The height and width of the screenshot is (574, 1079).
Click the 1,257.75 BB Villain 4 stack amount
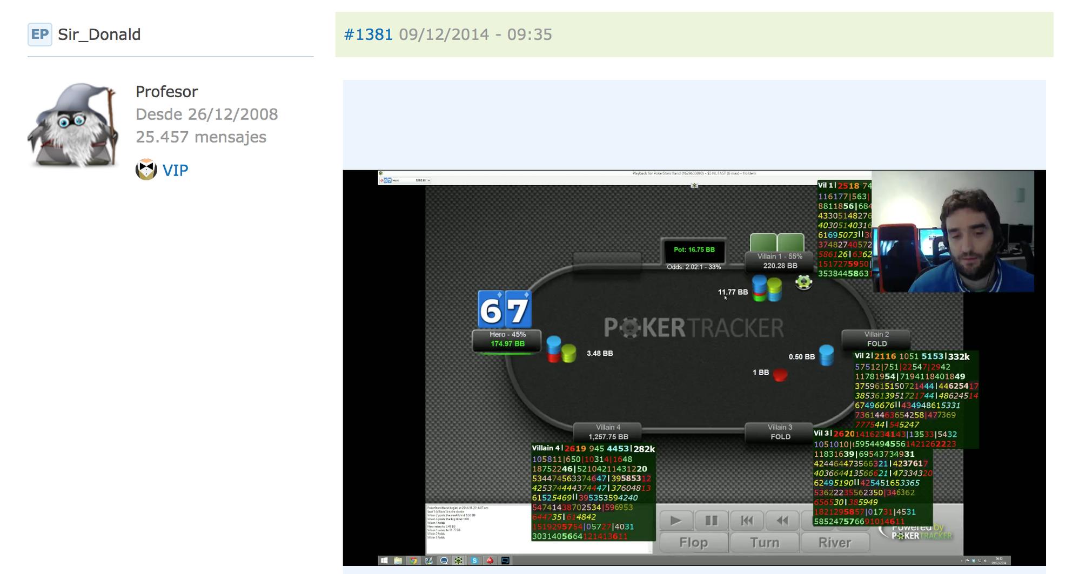pos(608,437)
